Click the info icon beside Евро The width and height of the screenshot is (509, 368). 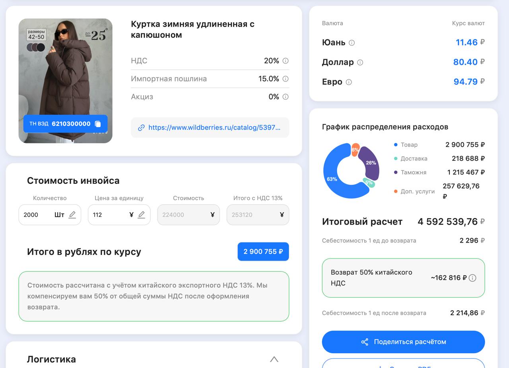tap(349, 82)
